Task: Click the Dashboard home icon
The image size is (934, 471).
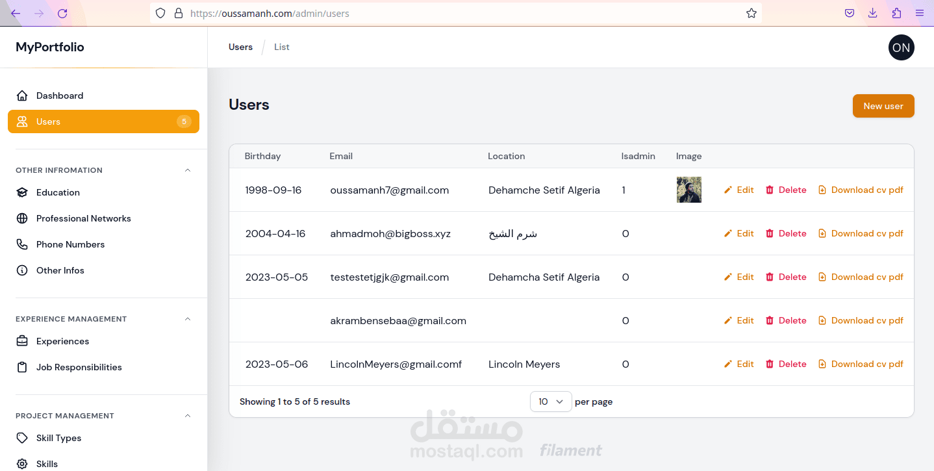Action: point(22,95)
